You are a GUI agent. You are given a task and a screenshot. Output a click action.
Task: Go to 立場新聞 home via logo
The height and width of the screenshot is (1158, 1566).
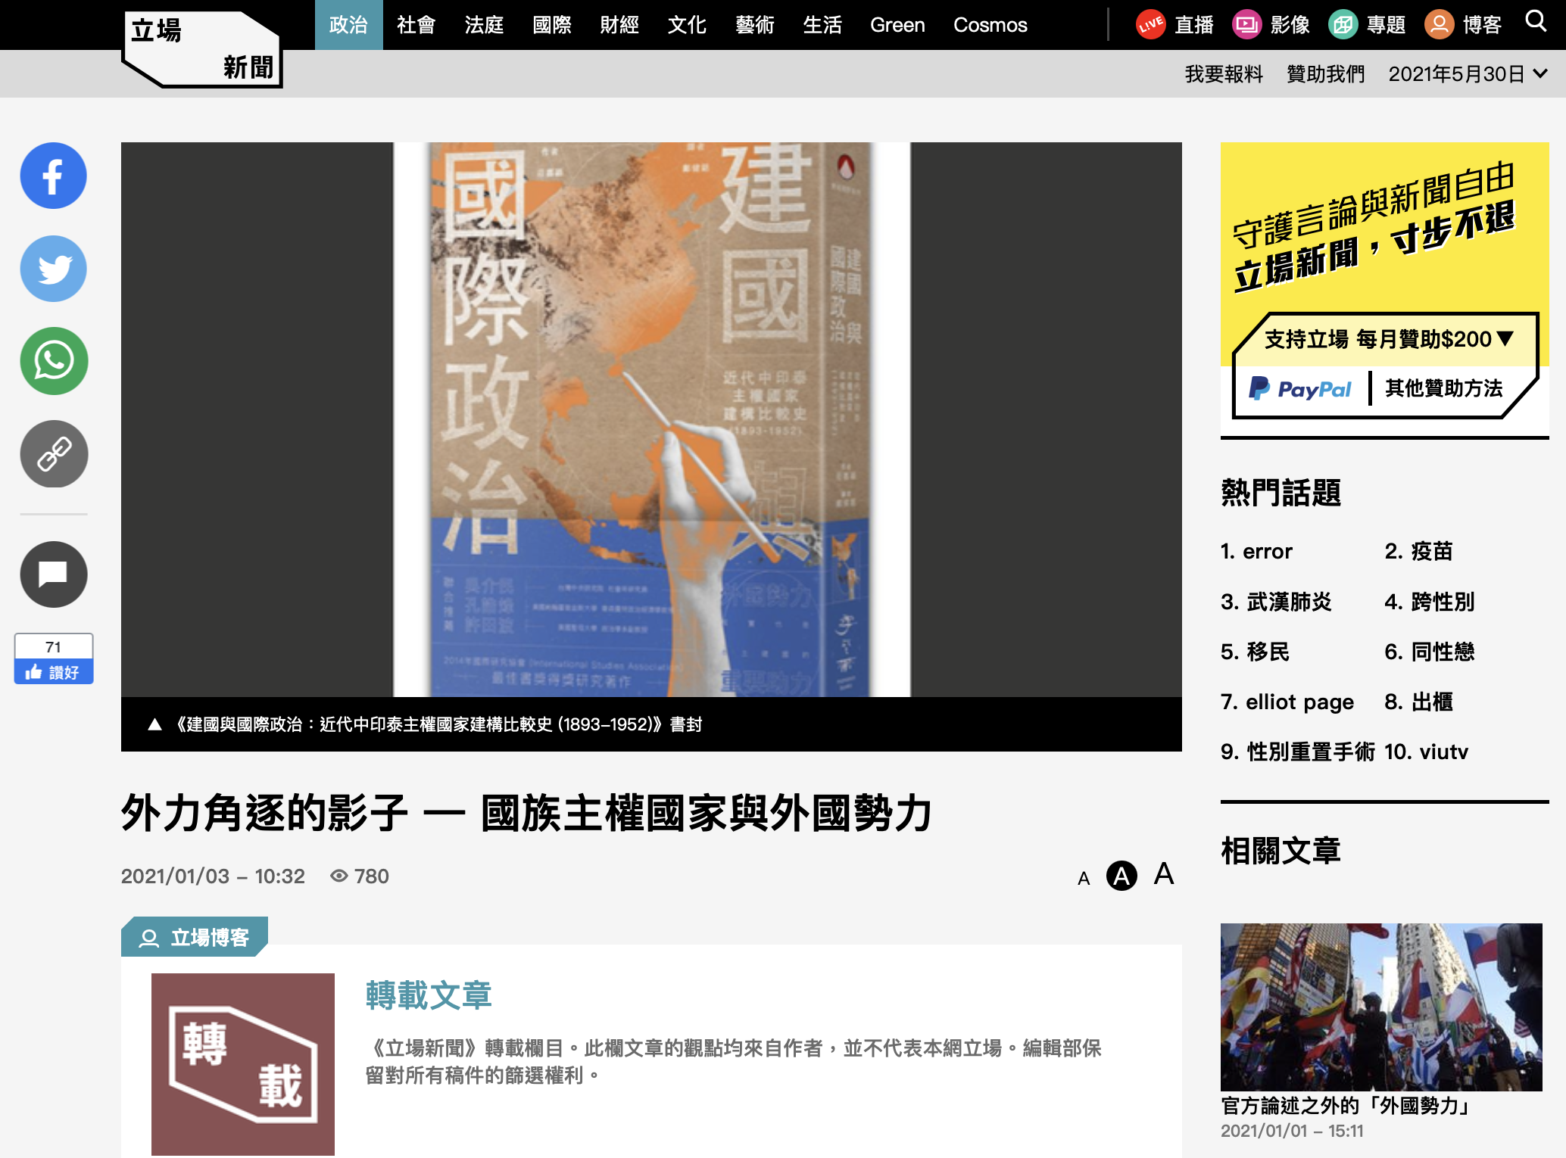coord(203,49)
